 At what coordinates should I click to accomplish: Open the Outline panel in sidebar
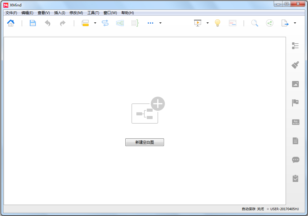[295, 46]
